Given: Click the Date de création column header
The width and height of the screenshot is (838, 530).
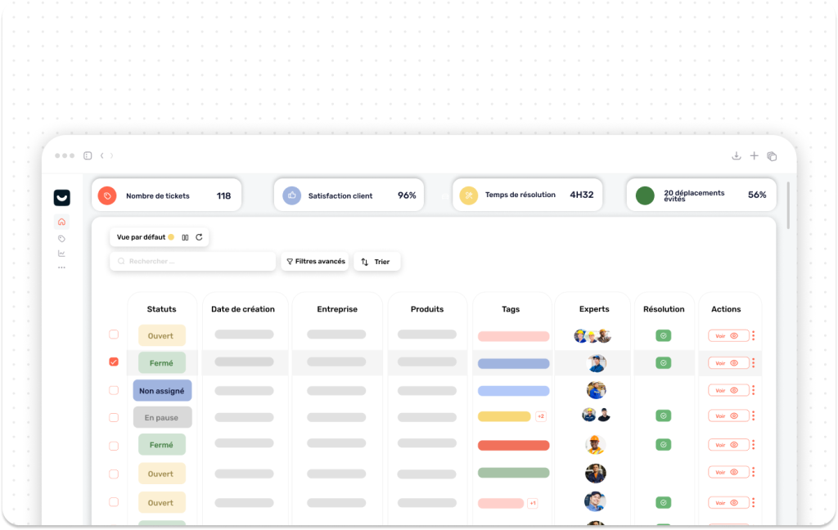Looking at the screenshot, I should click(243, 309).
